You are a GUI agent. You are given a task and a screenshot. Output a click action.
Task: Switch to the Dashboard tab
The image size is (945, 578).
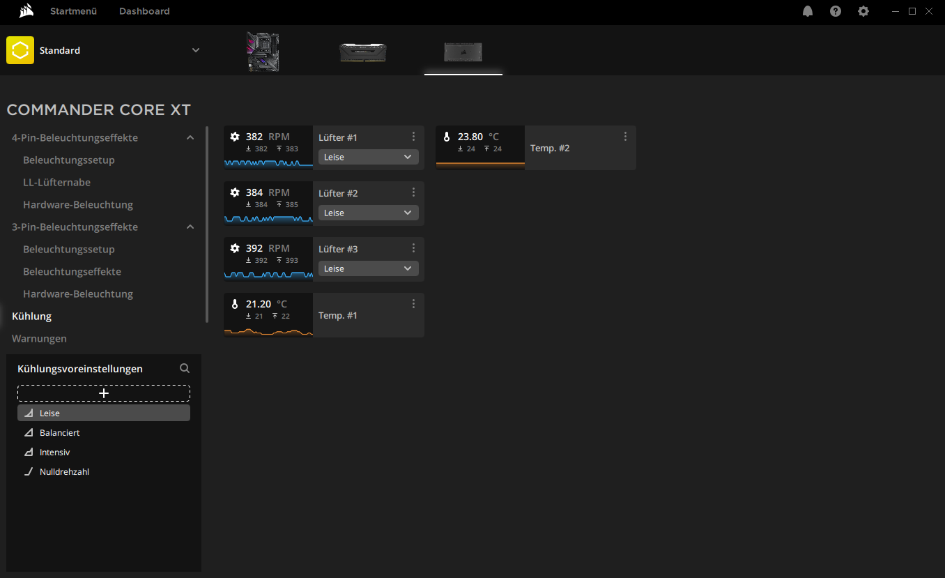point(144,11)
